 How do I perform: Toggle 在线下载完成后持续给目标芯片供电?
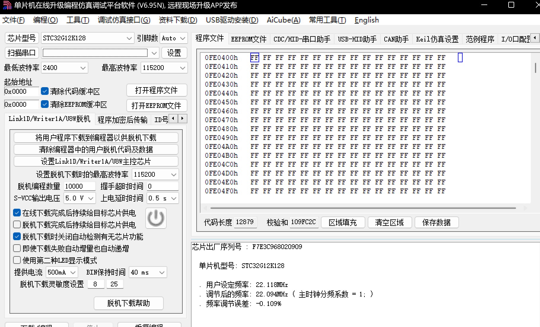[x=17, y=213]
